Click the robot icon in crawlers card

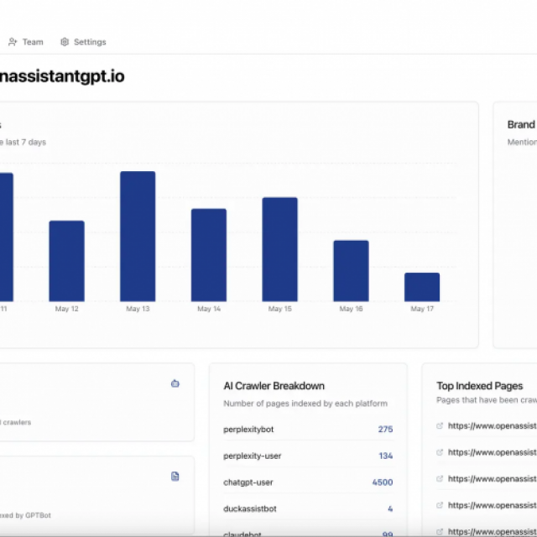[x=175, y=383]
